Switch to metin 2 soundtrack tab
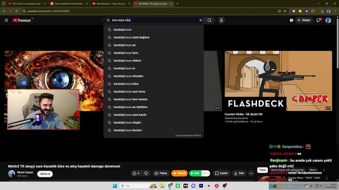This screenshot has width=339, height=190. (x=27, y=4)
